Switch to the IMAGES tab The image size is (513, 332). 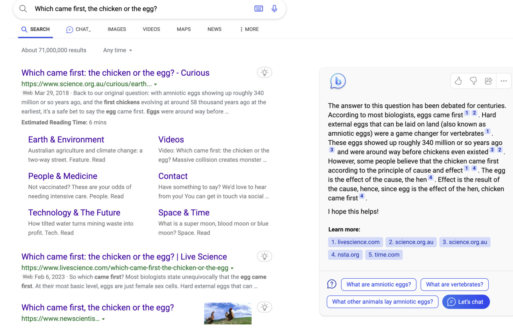[117, 29]
